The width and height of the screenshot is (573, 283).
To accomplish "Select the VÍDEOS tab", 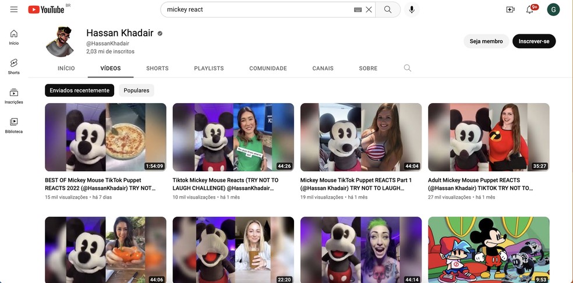I will click(111, 68).
